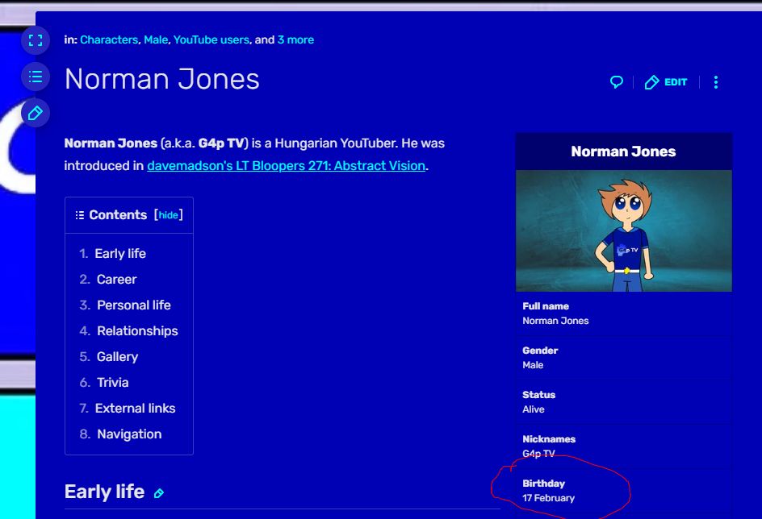
Task: Click 'Early life' section heading
Action: point(104,492)
